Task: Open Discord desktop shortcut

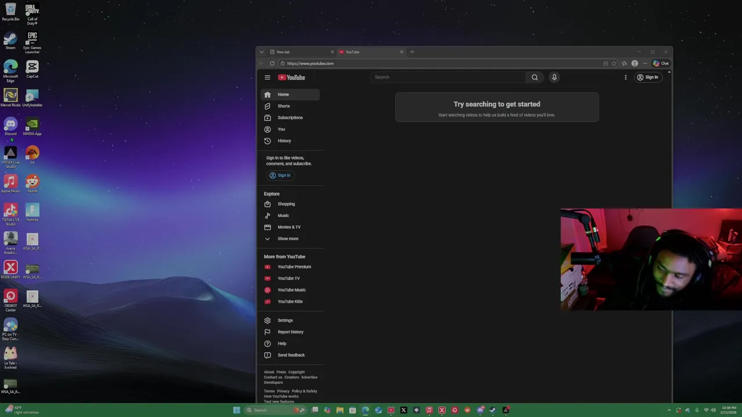Action: pos(10,127)
